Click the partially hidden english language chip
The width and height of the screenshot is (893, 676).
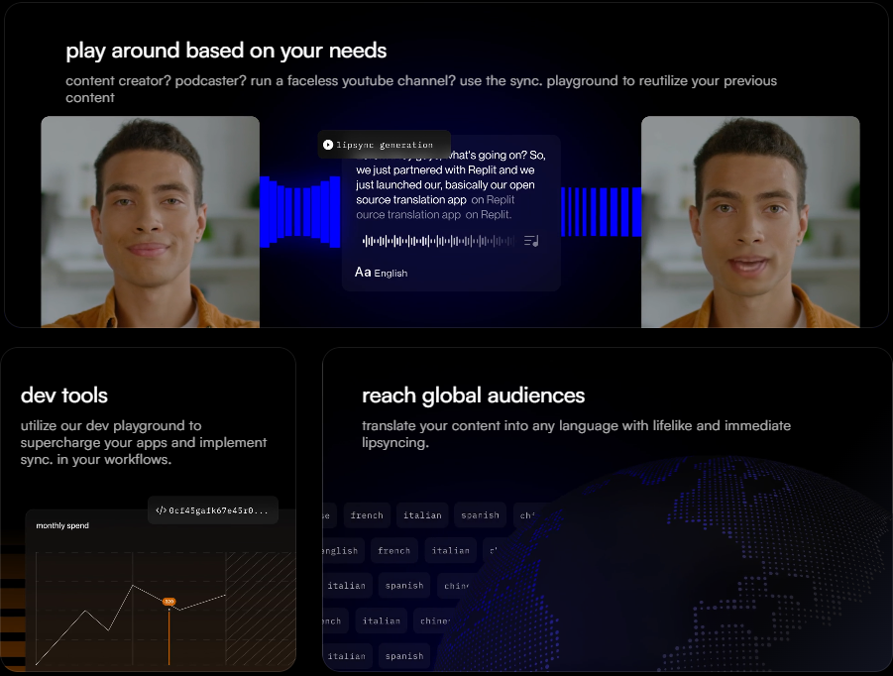tap(343, 551)
